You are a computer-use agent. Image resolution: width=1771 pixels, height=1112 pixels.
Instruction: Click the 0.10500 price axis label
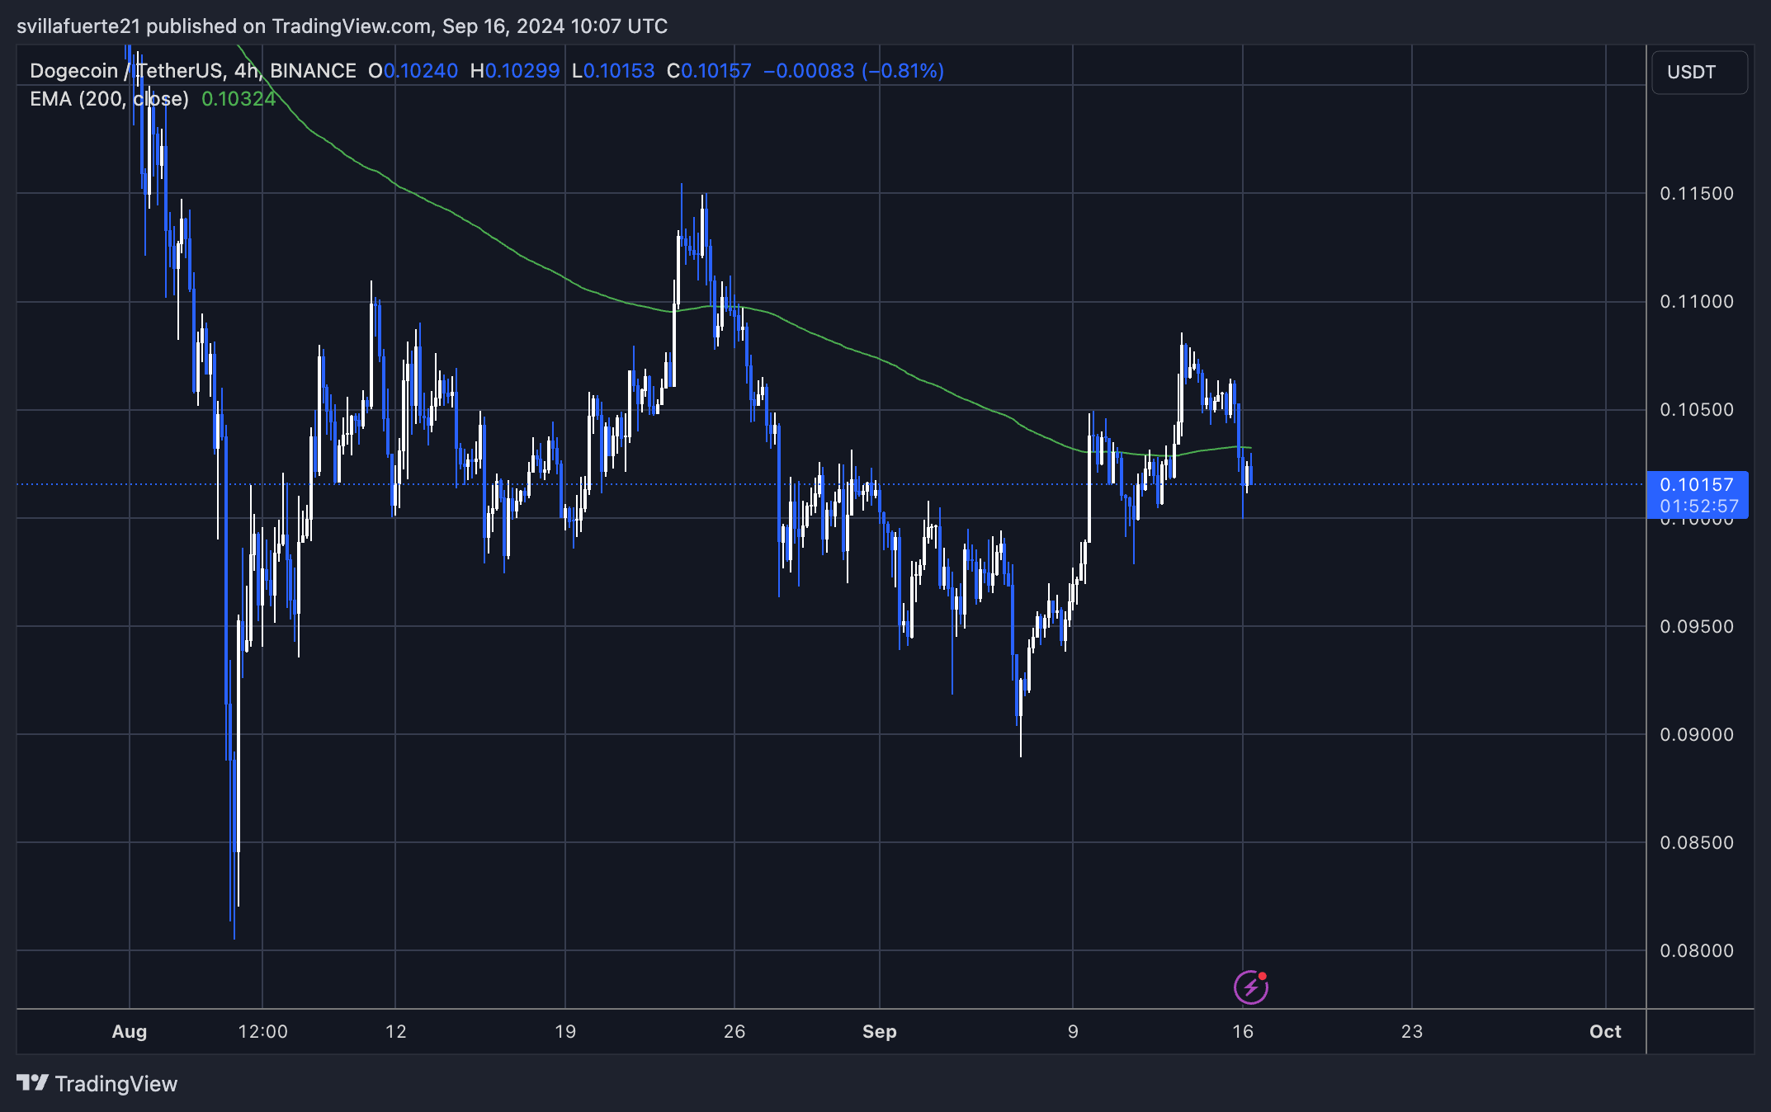(1697, 409)
